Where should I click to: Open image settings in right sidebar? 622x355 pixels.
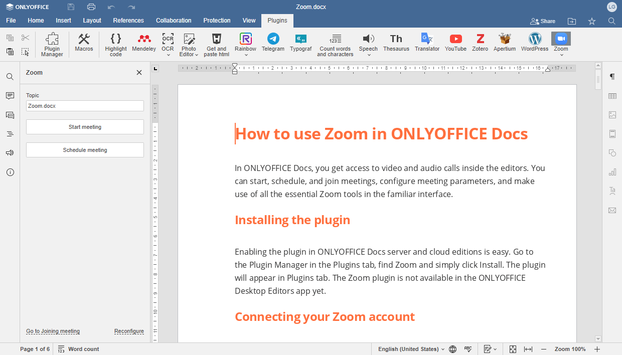(x=612, y=115)
